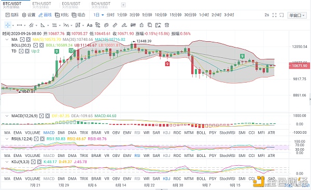Viewport: 311px width, 190px height.
Task: Click the trash icon to delete drawings
Action: pyautogui.click(x=167, y=25)
